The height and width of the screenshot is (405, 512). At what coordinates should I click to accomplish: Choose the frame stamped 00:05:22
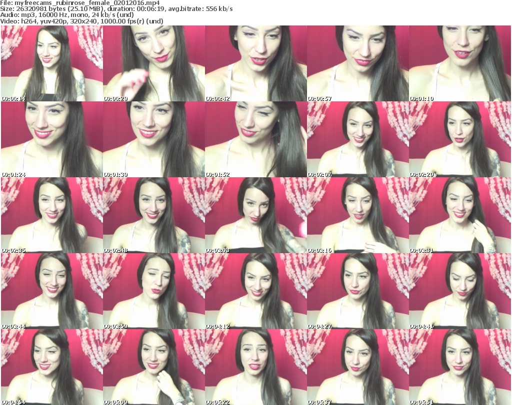[x=256, y=367]
